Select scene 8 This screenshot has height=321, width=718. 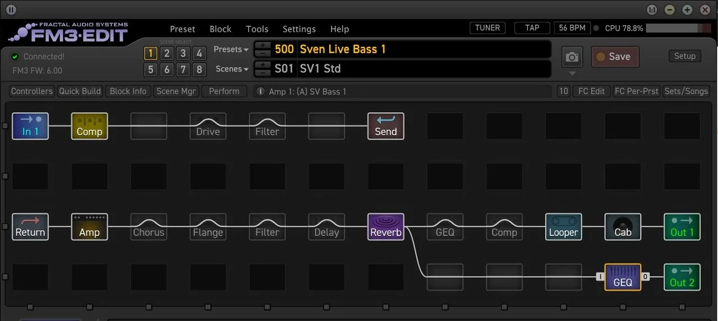coord(199,69)
